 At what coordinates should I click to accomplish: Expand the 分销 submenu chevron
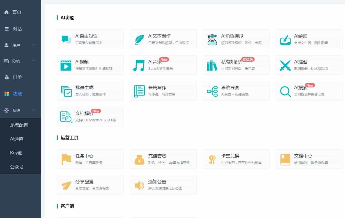click(x=34, y=61)
